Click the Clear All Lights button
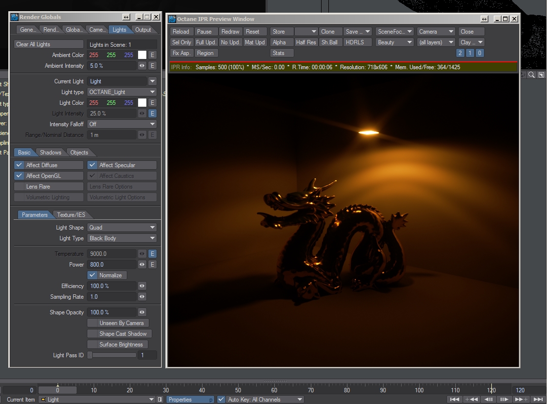The height and width of the screenshot is (404, 547). 48,44
